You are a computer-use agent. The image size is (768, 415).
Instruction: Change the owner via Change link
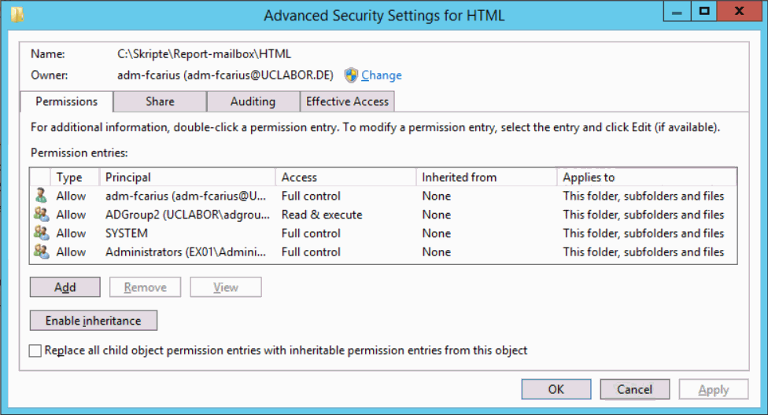pos(381,75)
